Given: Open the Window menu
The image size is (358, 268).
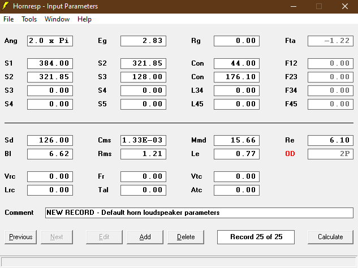Looking at the screenshot, I should (57, 19).
